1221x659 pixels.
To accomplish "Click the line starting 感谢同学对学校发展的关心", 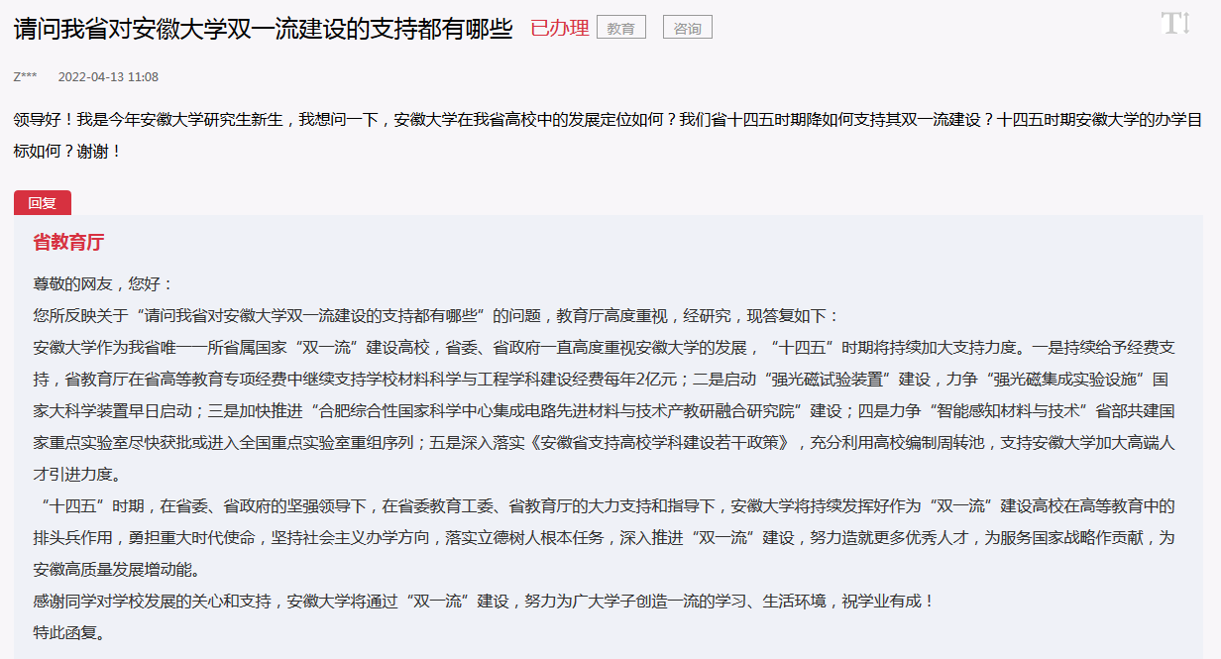I will click(x=484, y=601).
